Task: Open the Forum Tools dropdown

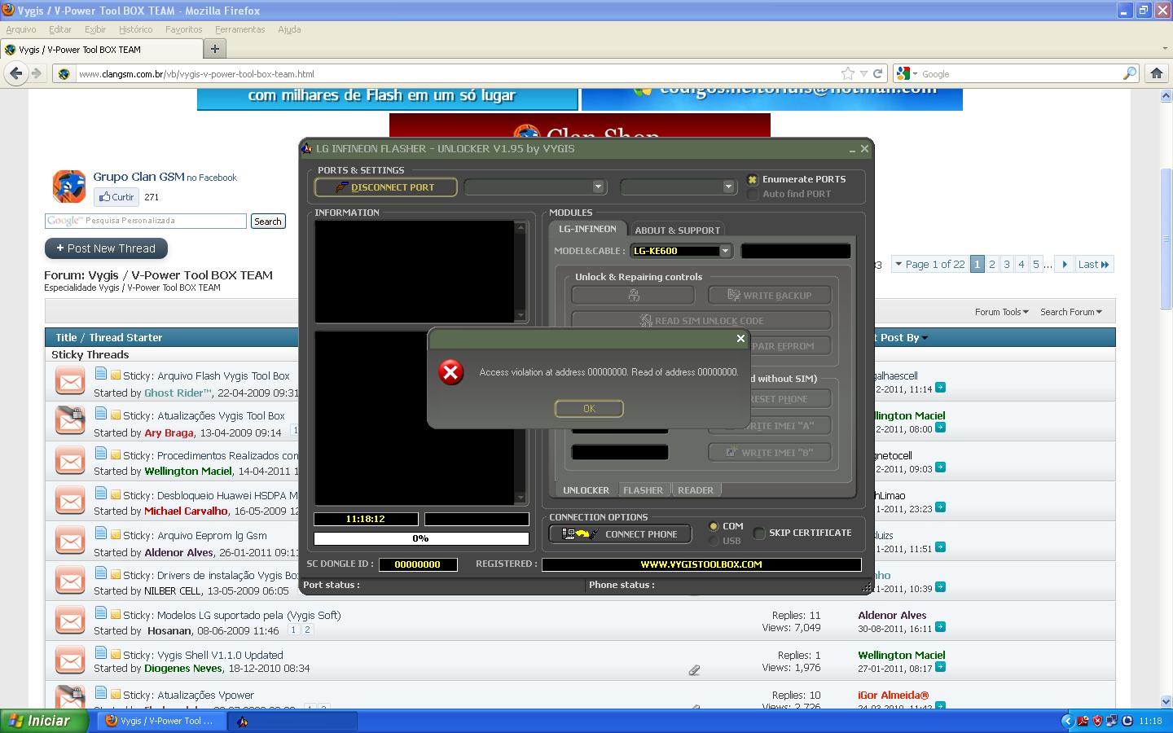Action: point(1001,312)
